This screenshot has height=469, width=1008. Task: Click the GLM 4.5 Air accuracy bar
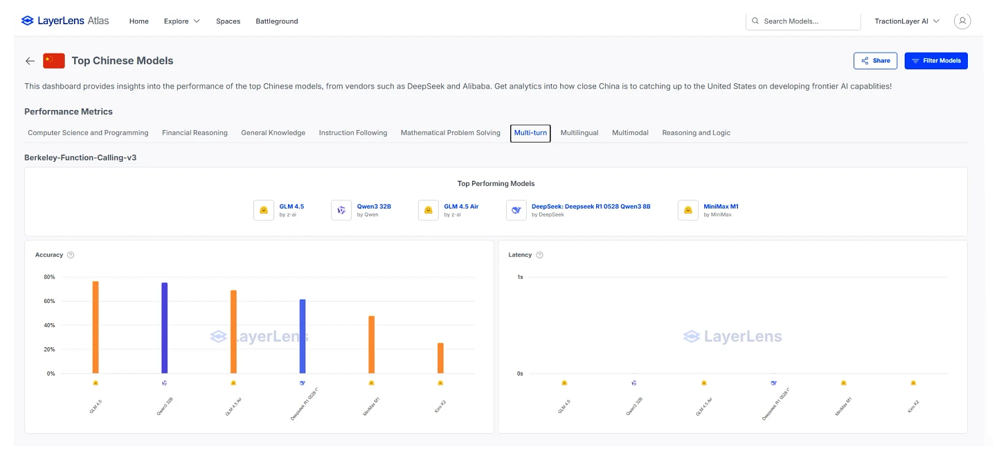[233, 332]
